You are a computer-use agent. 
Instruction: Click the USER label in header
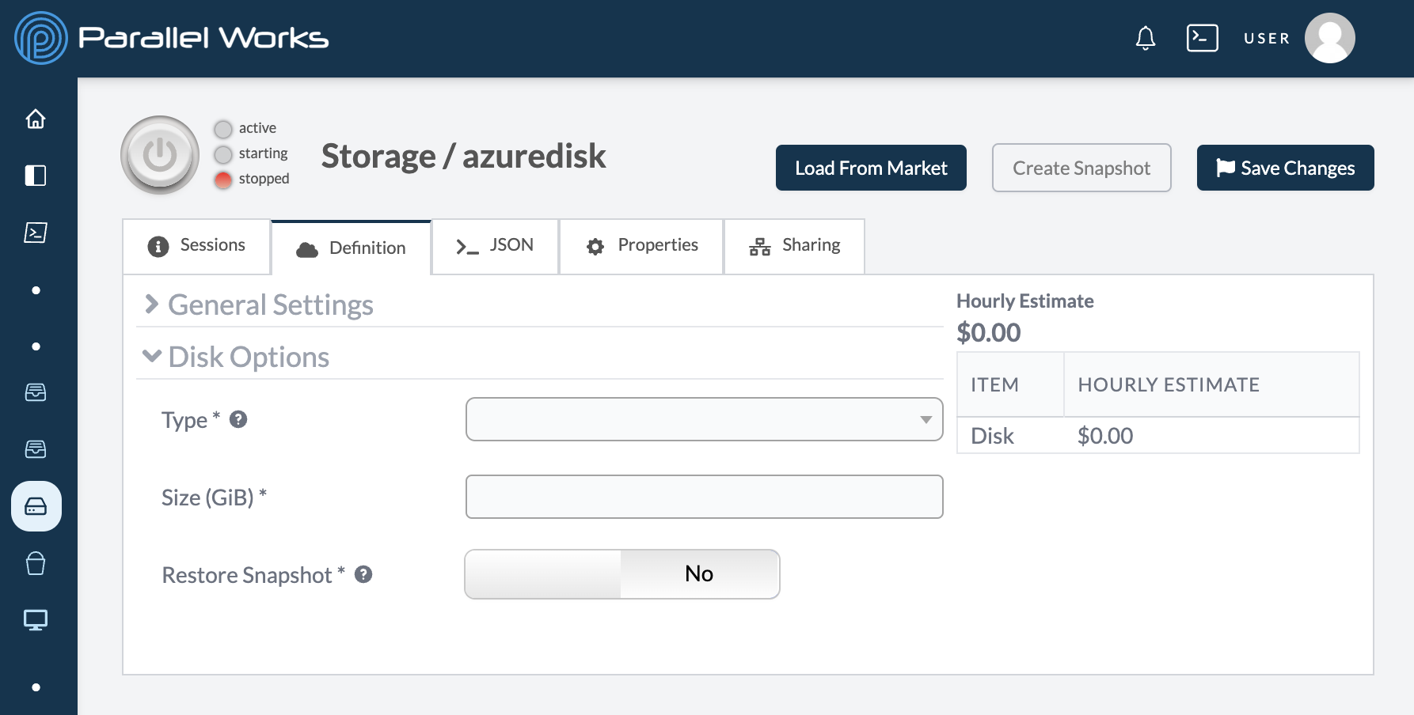pos(1267,38)
